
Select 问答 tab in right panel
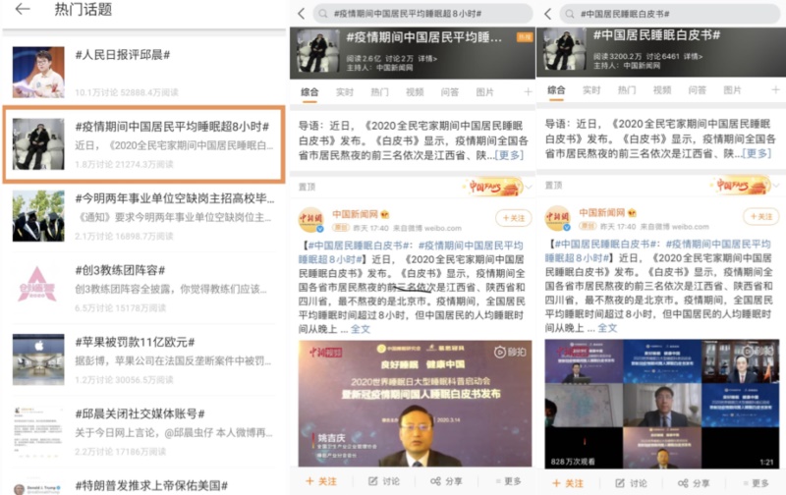[697, 89]
